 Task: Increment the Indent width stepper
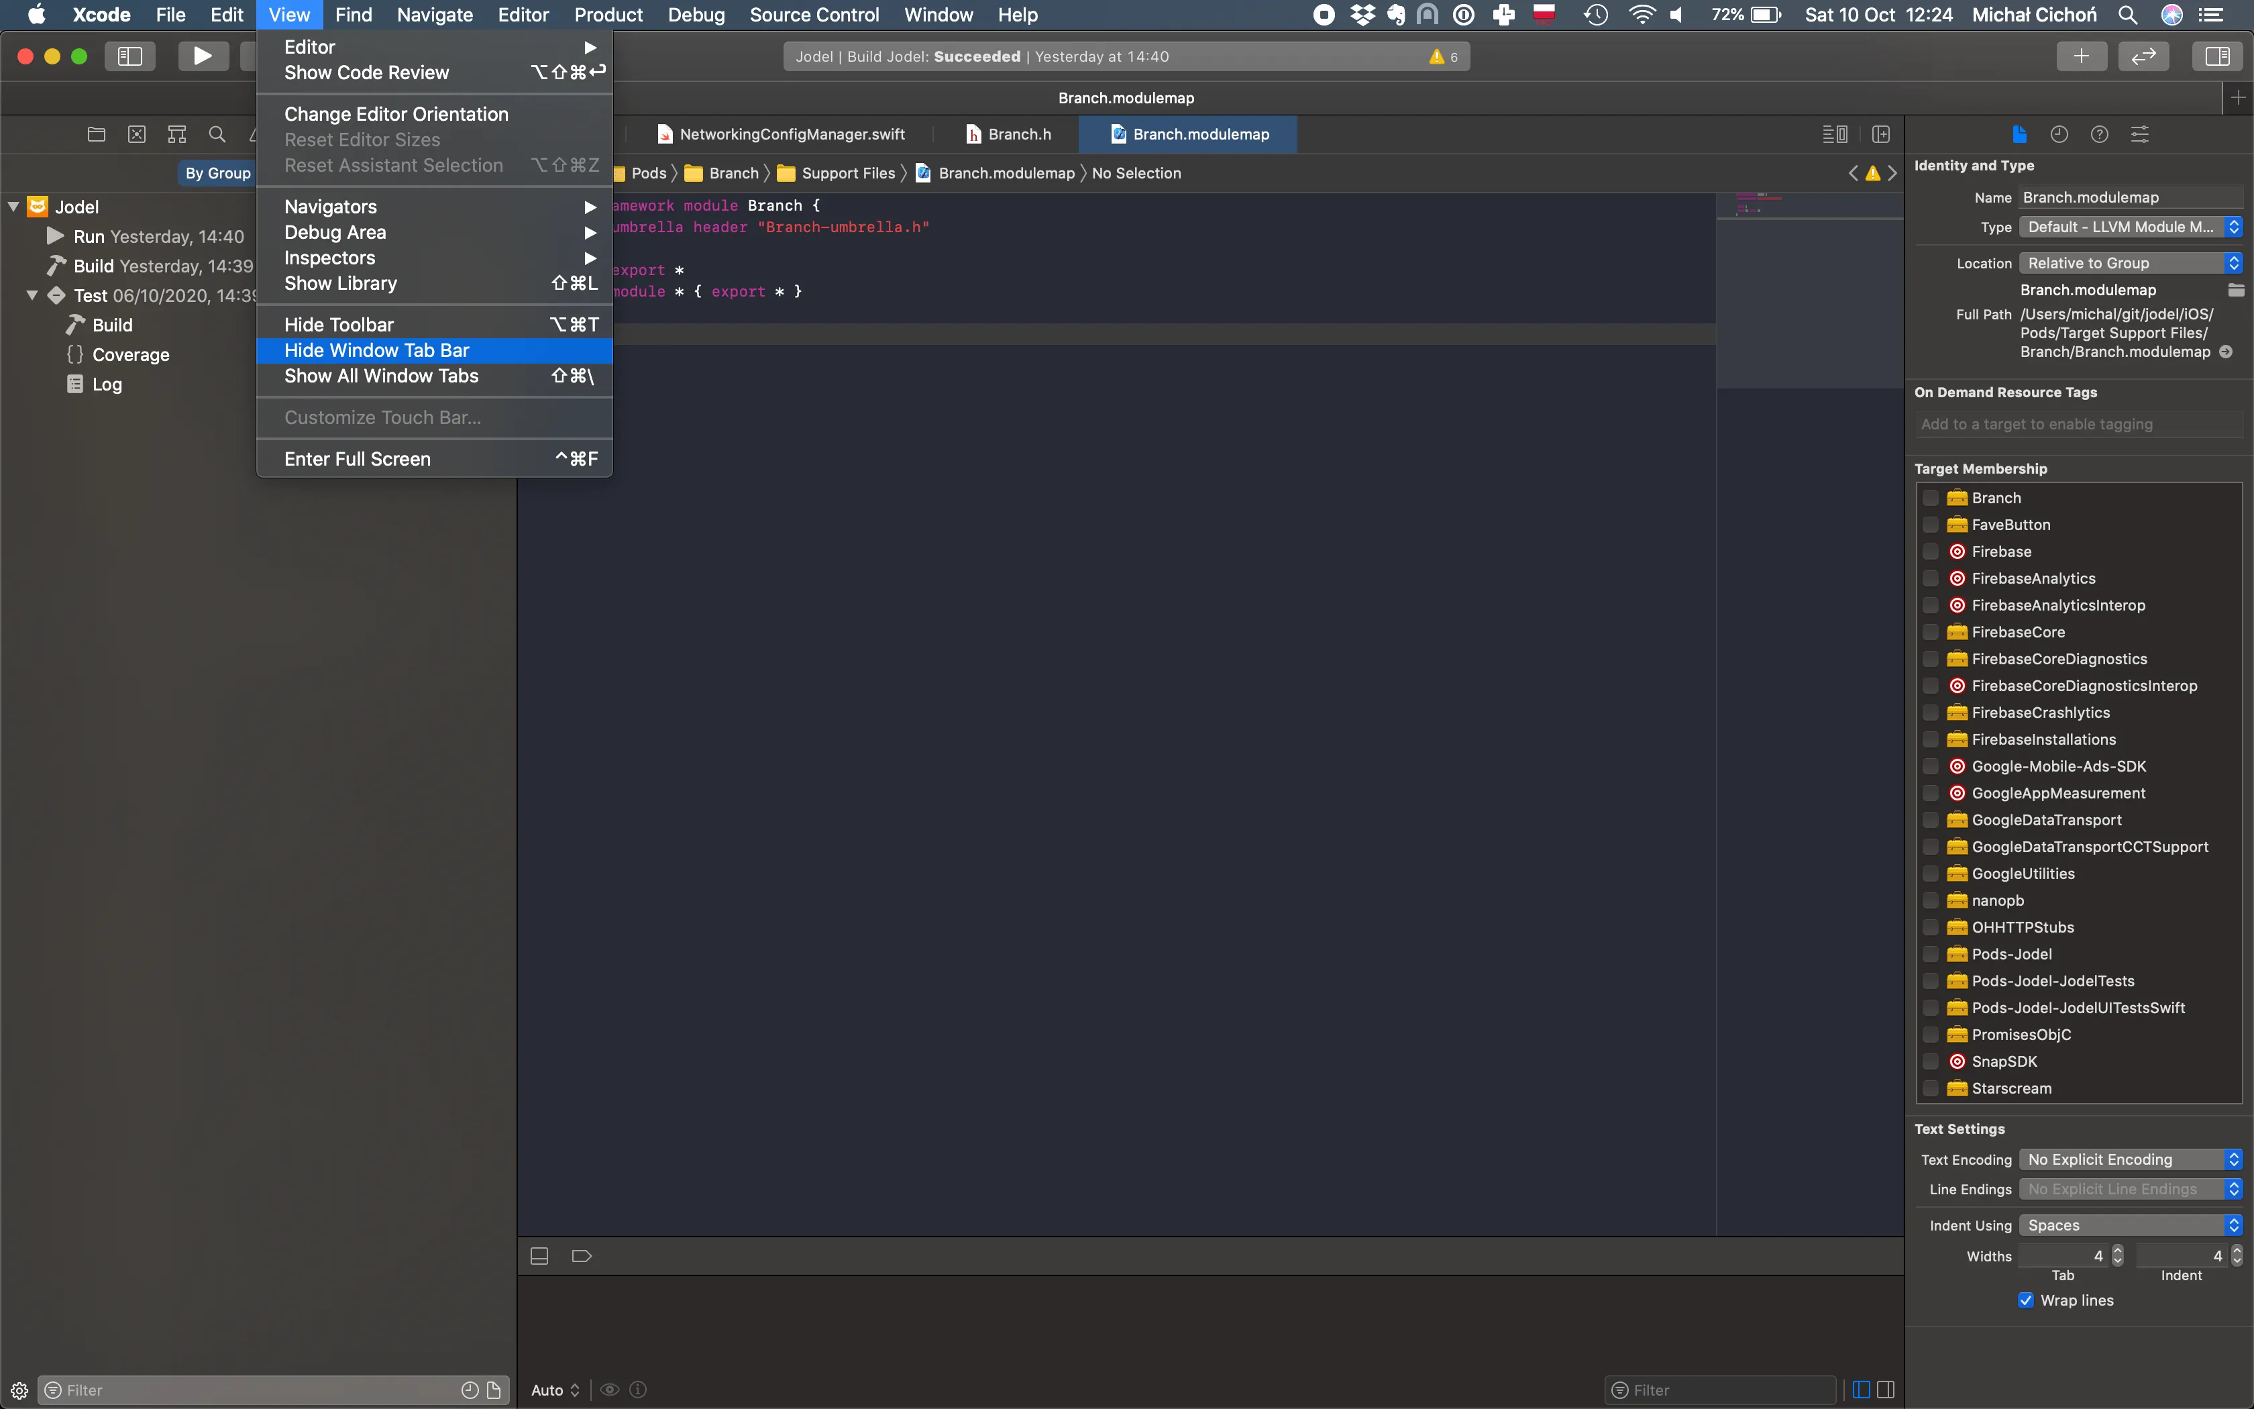pyautogui.click(x=2237, y=1251)
